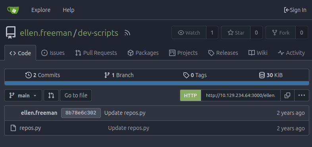Click the repository book icon
312x147 pixels.
point(11,33)
